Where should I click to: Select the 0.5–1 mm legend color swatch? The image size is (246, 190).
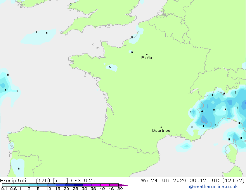click(16, 185)
